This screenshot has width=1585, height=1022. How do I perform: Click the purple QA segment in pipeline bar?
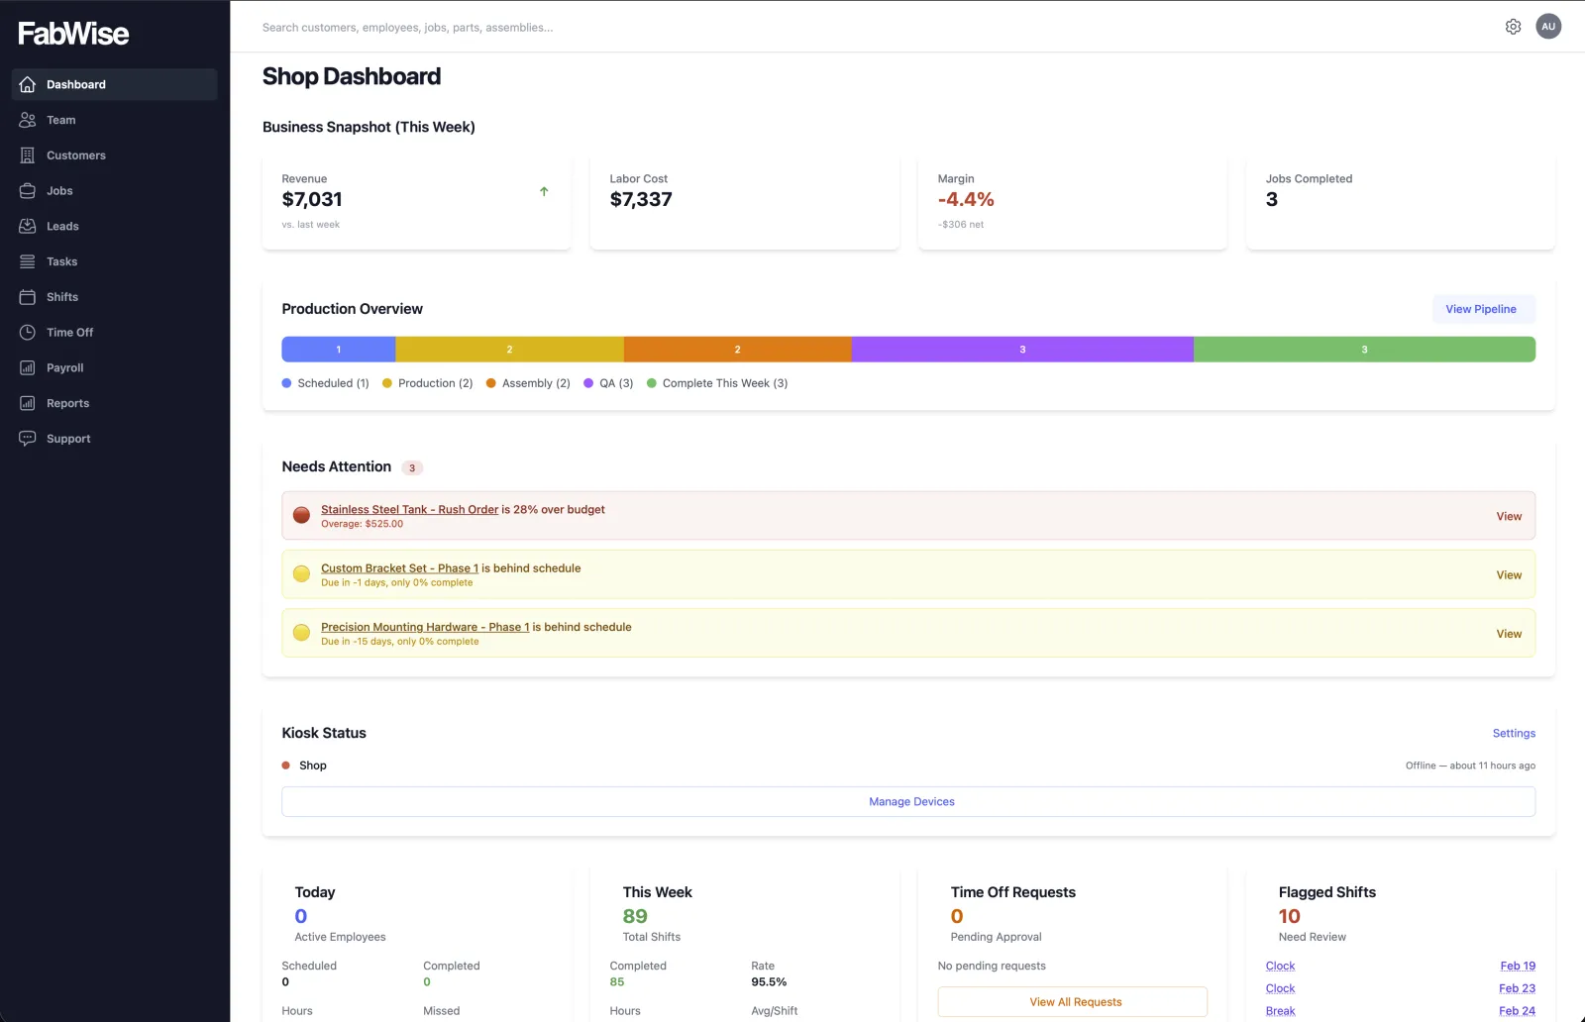coord(1021,350)
